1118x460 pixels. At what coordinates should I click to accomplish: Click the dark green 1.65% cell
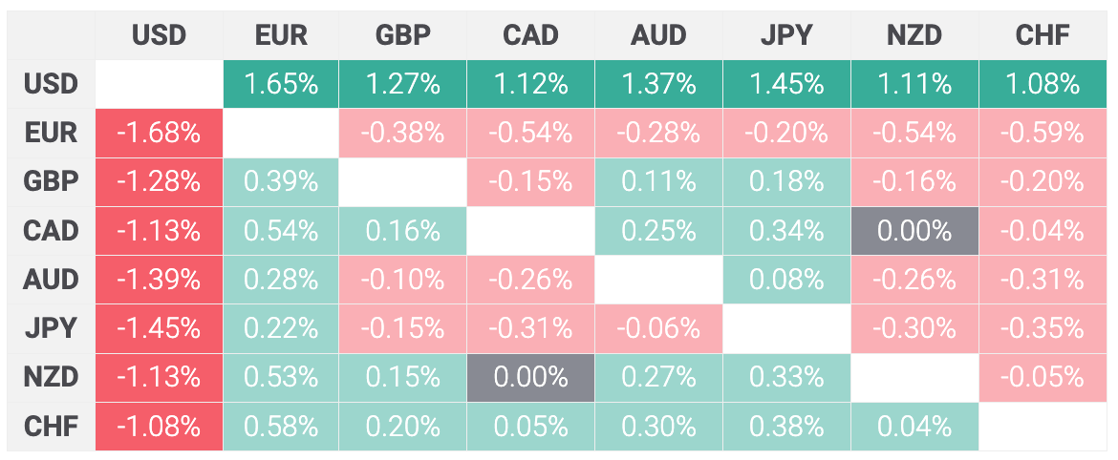pyautogui.click(x=282, y=84)
